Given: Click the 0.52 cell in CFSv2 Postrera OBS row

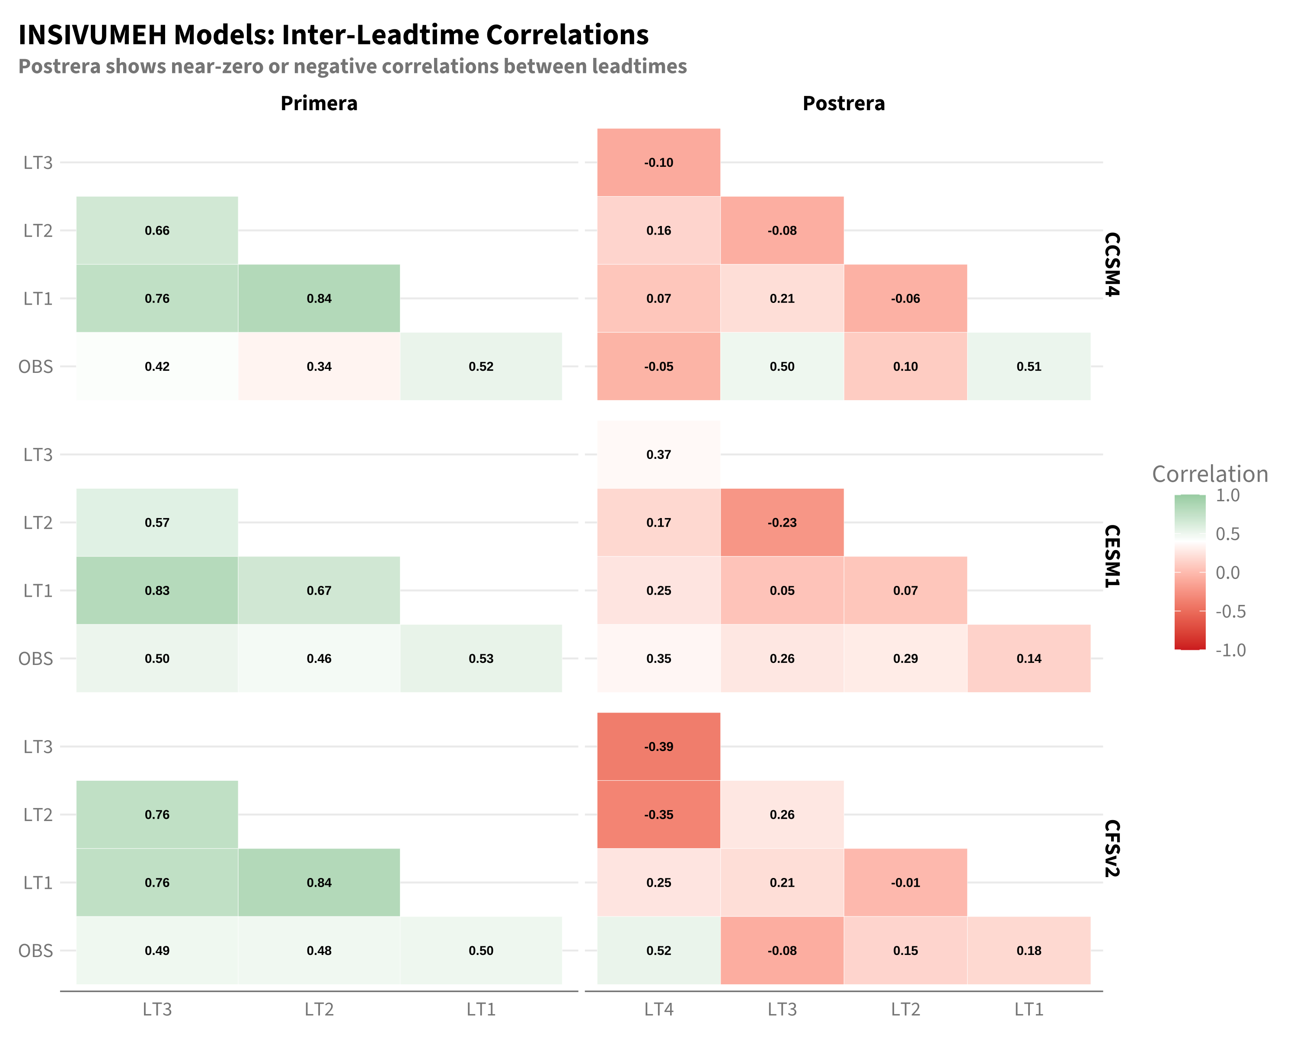Looking at the screenshot, I should (x=659, y=951).
